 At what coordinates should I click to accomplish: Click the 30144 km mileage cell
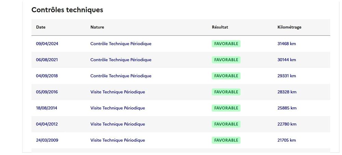click(x=287, y=60)
